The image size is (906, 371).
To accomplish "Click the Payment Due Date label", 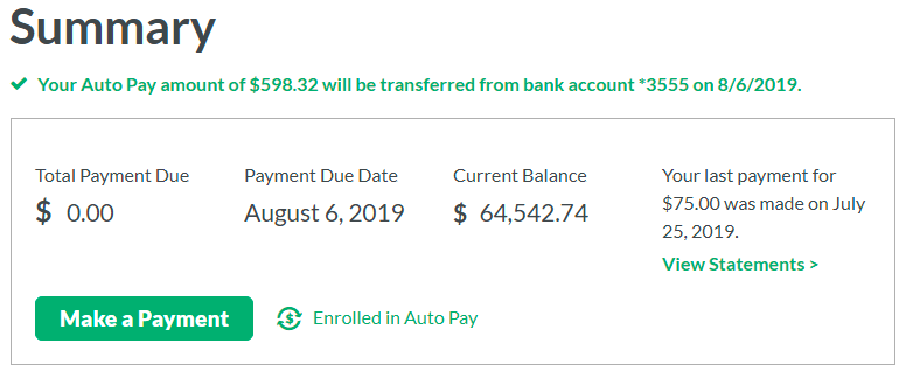I will [x=321, y=176].
